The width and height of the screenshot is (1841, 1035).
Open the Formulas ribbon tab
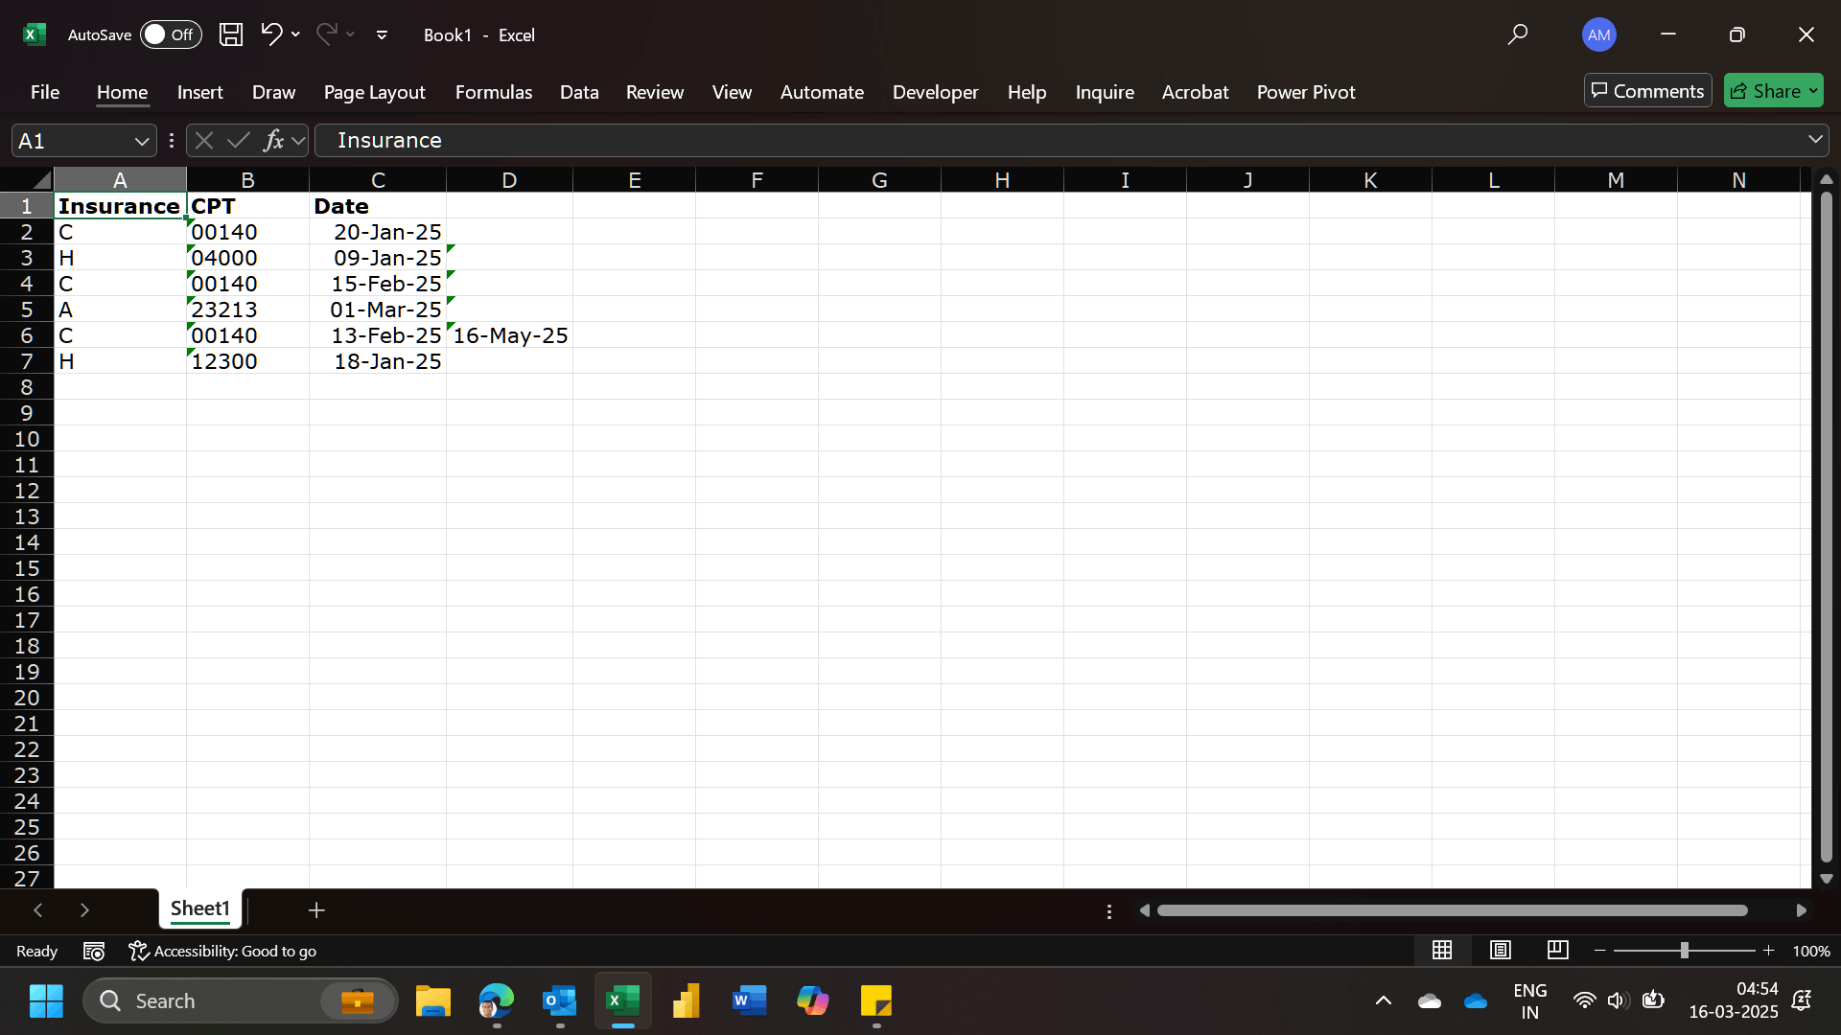pos(493,92)
